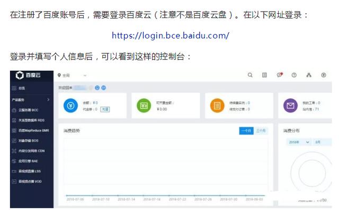
Task: Select the three-month trend tab
Action: [x=261, y=130]
